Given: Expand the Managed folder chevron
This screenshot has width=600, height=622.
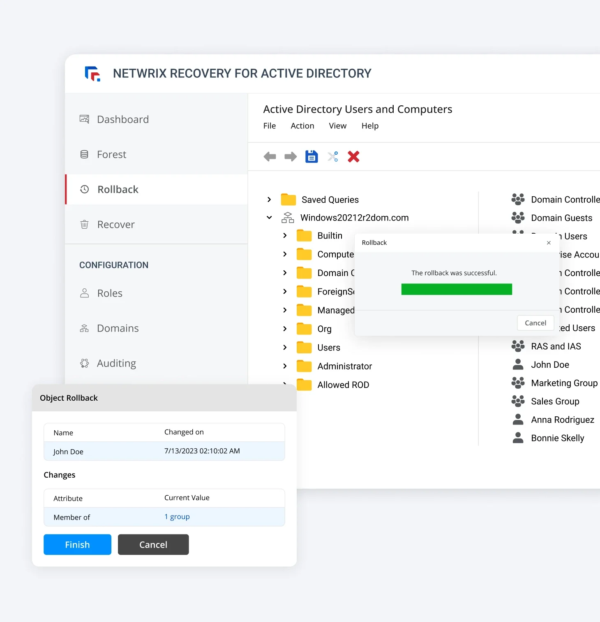Looking at the screenshot, I should 285,310.
